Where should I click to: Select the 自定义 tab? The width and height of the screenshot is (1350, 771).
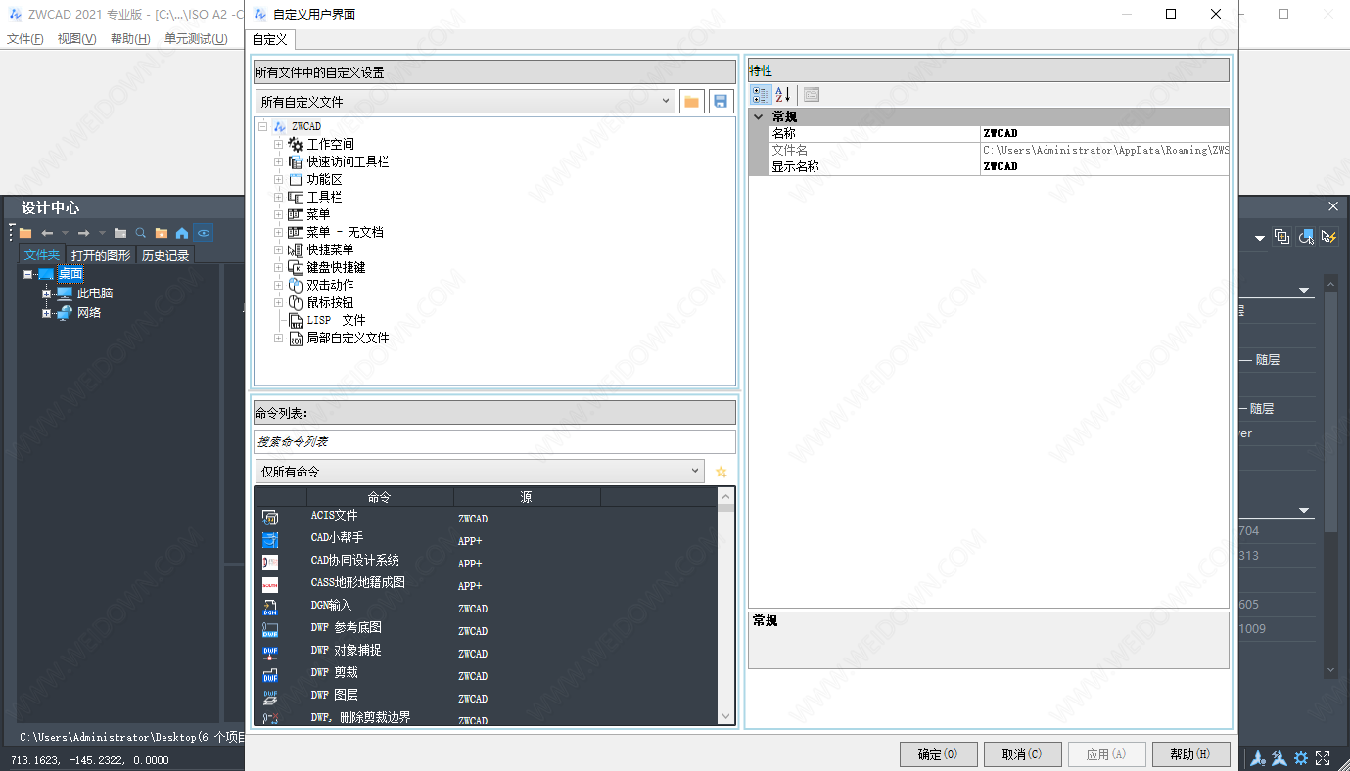[x=270, y=39]
